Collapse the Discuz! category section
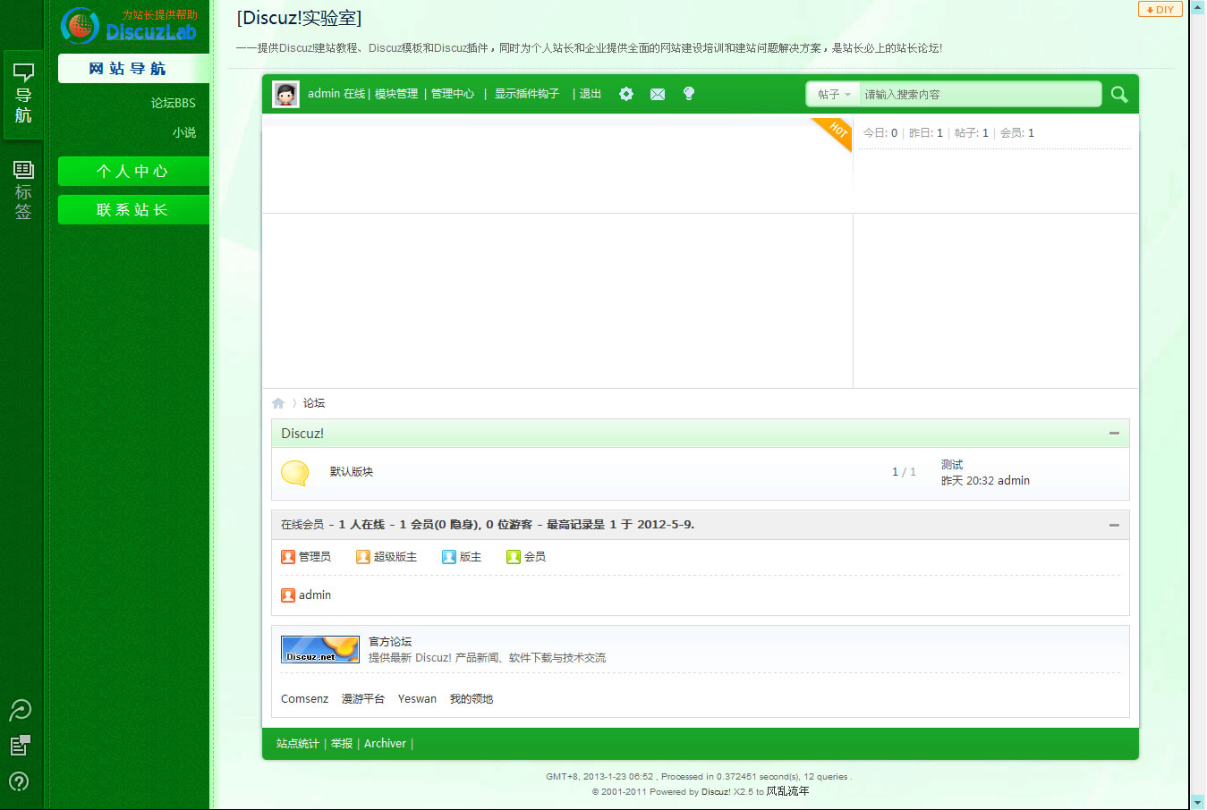1207x810 pixels. point(1114,433)
